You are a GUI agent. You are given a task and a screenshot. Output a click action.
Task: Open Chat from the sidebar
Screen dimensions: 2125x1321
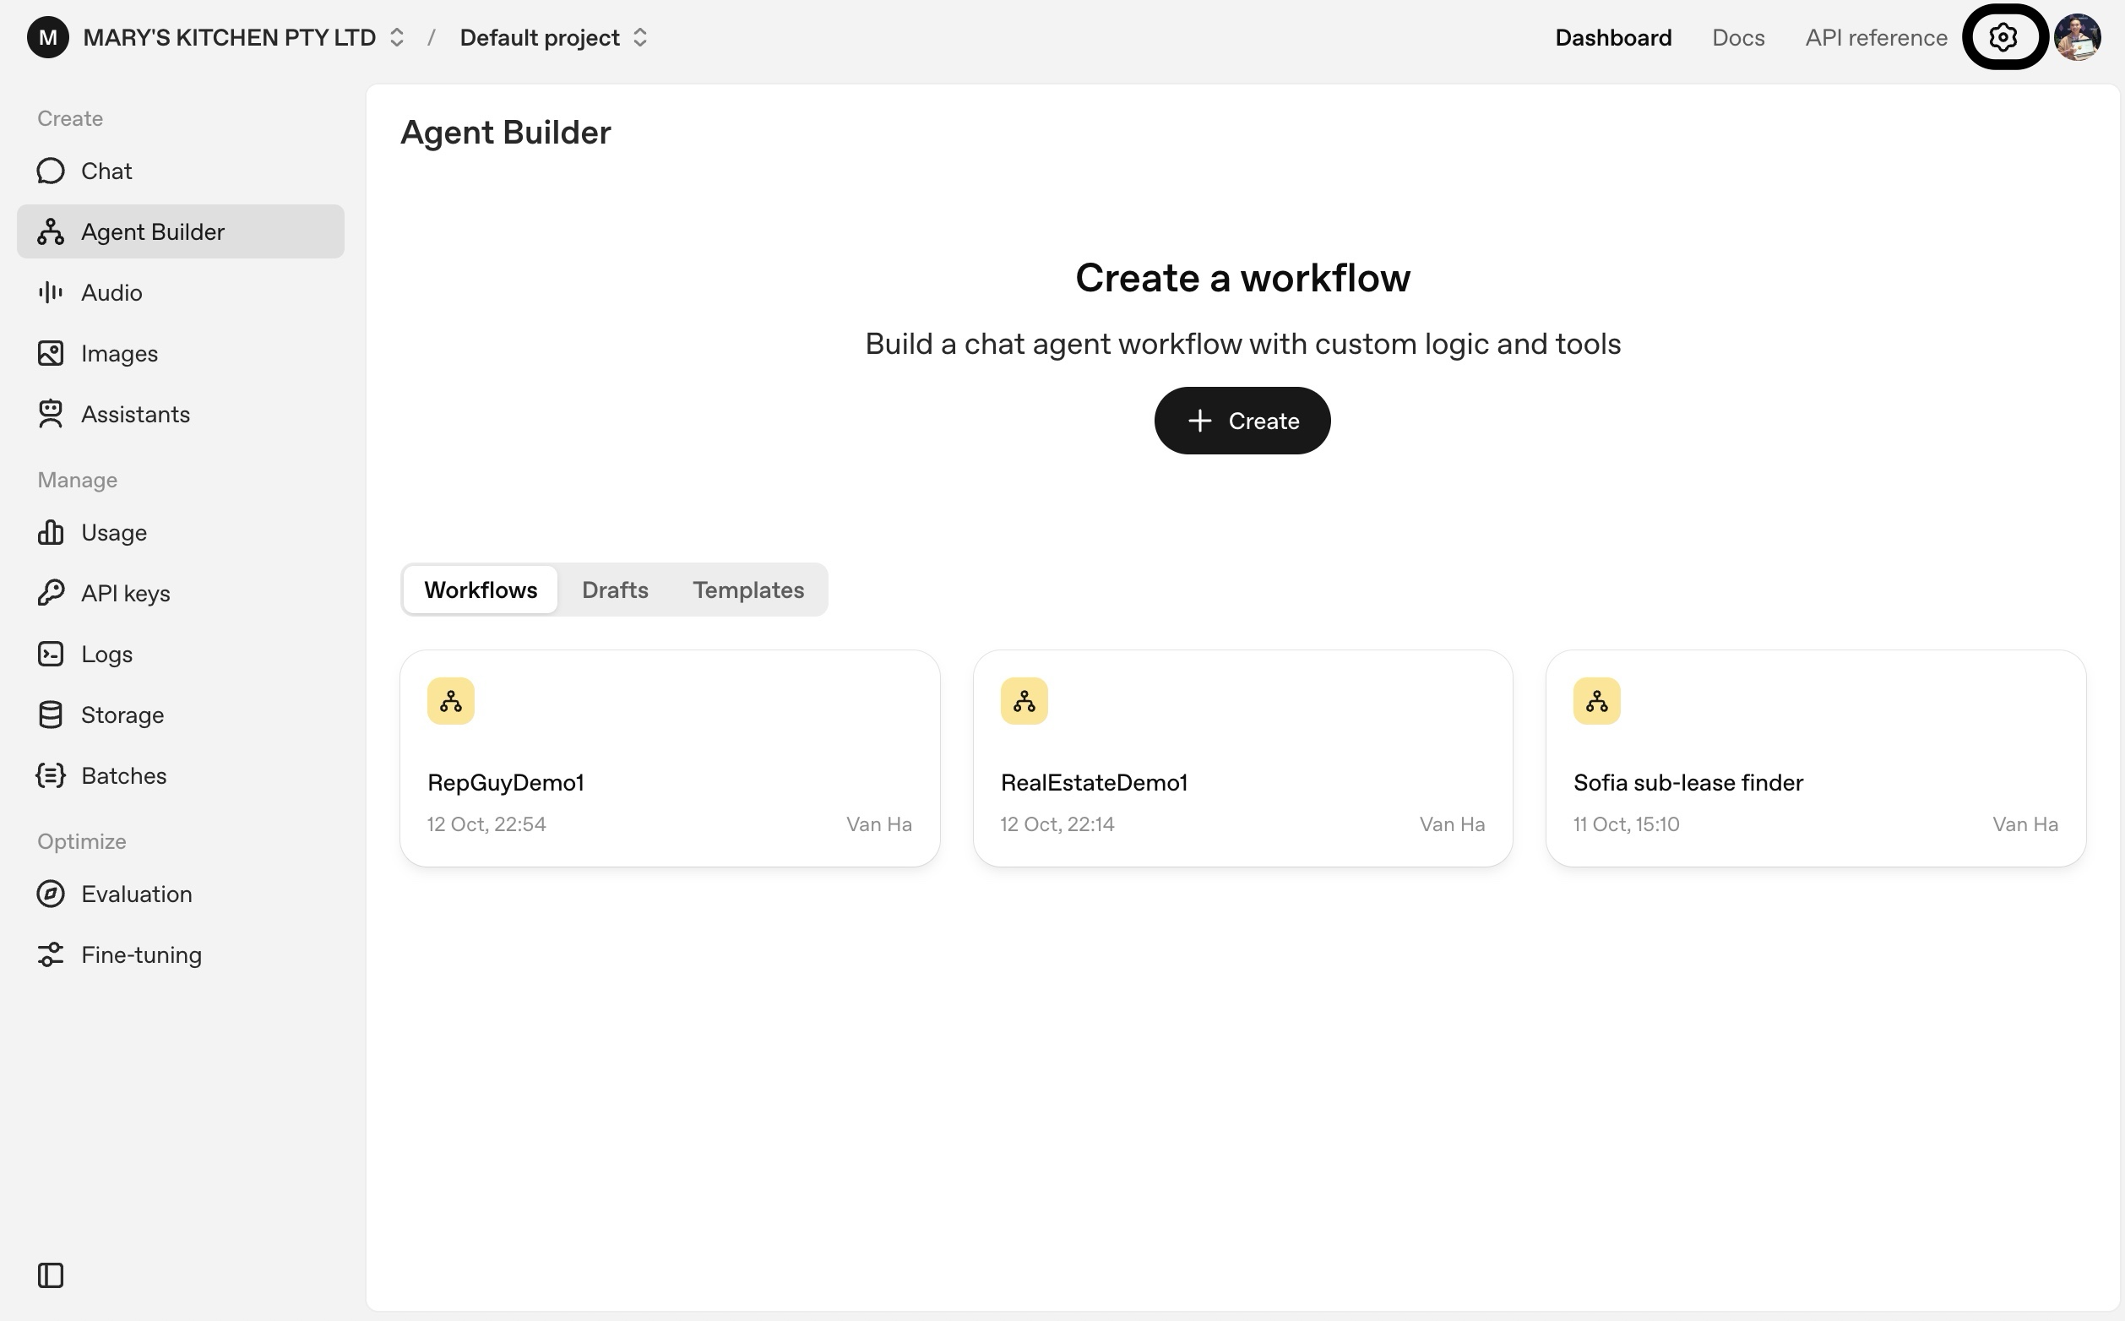106,171
